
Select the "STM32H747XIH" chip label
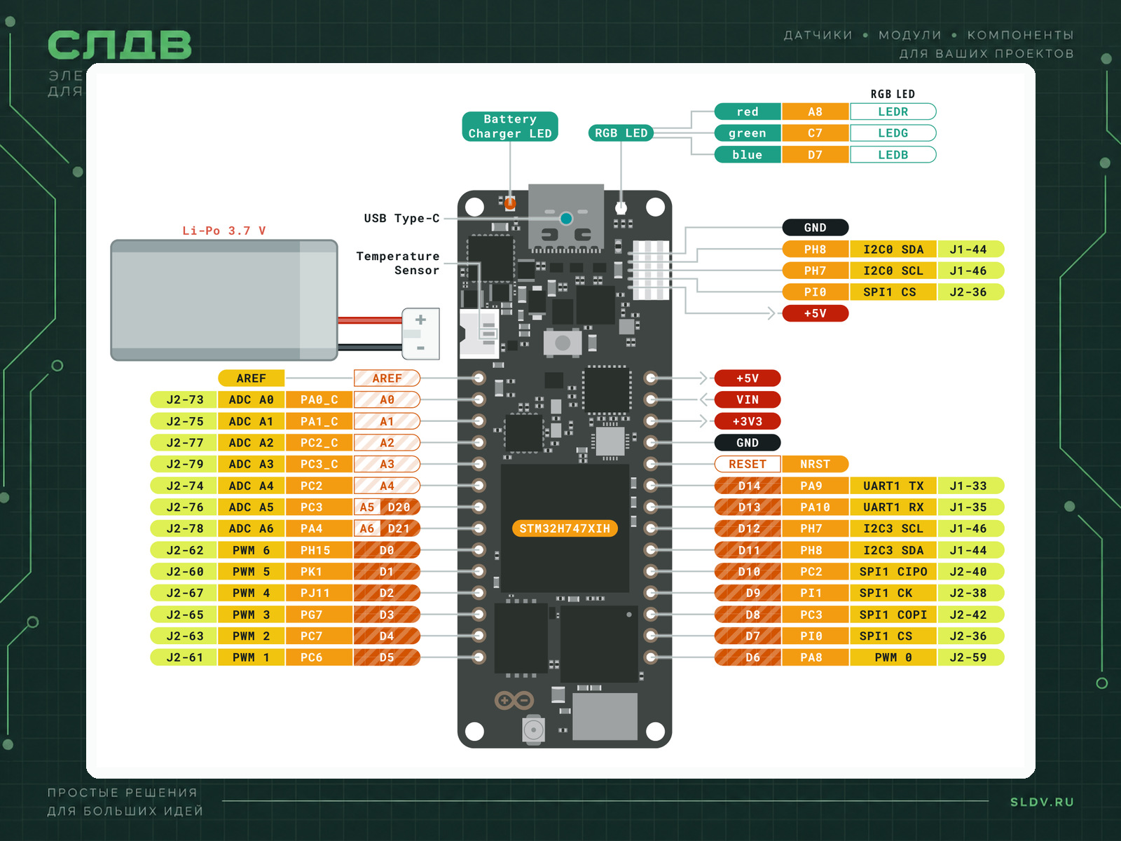[x=565, y=528]
